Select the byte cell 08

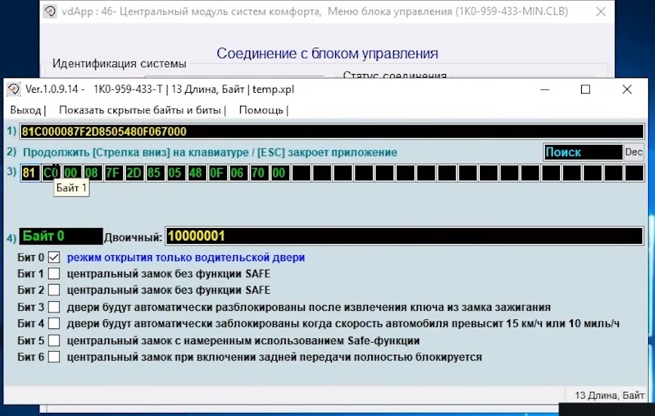(x=92, y=173)
